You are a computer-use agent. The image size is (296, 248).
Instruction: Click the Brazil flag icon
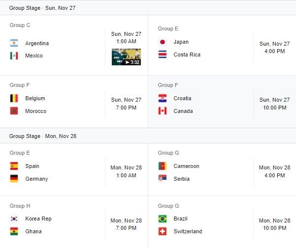[163, 219]
